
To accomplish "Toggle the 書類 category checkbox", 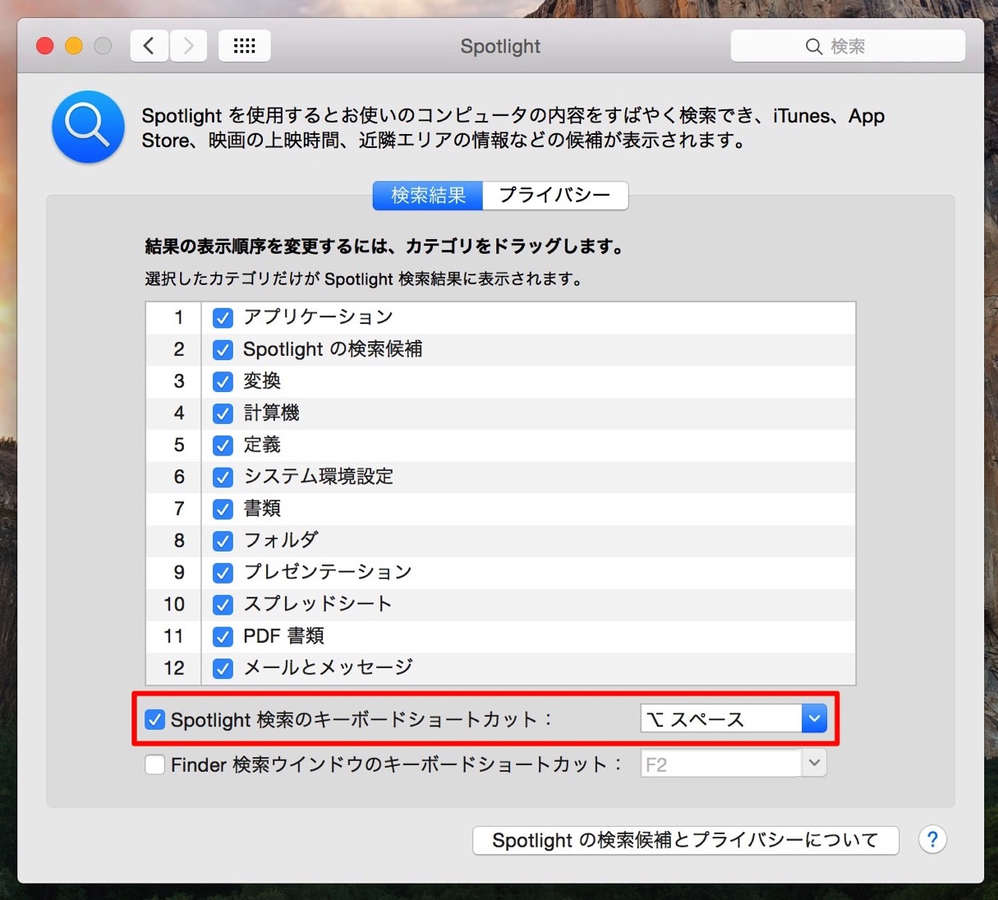I will tap(223, 509).
